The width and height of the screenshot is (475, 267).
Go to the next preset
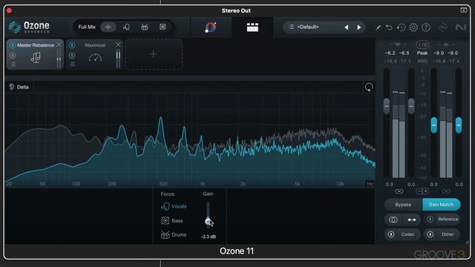tap(359, 27)
